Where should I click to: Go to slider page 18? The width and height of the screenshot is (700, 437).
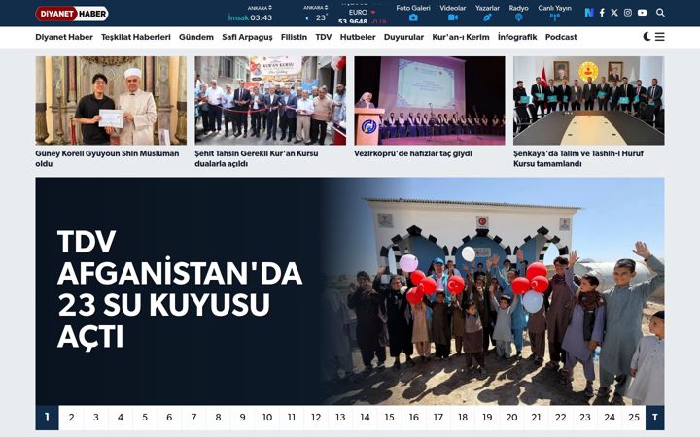click(463, 418)
